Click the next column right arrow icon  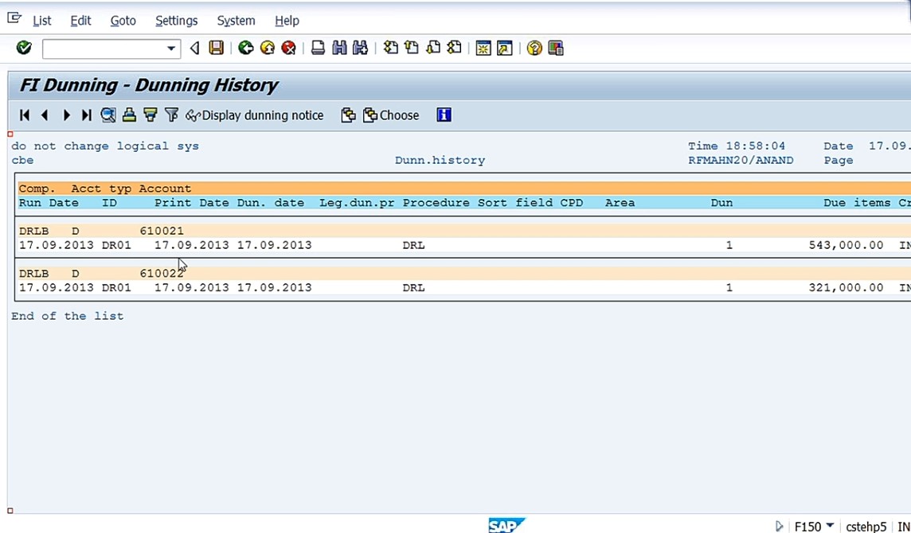click(66, 115)
